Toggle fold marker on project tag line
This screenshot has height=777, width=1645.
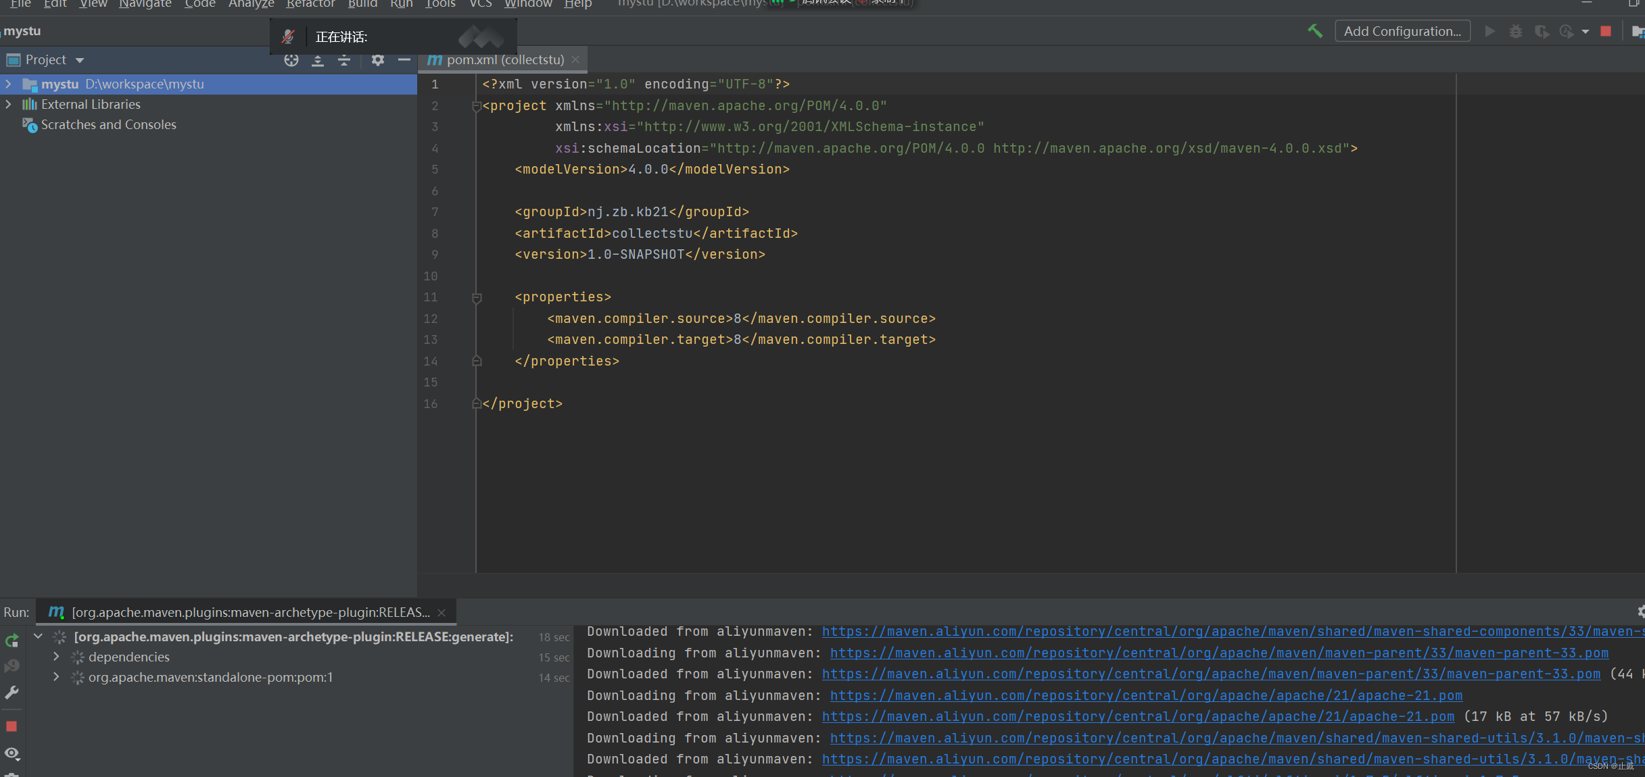point(477,106)
